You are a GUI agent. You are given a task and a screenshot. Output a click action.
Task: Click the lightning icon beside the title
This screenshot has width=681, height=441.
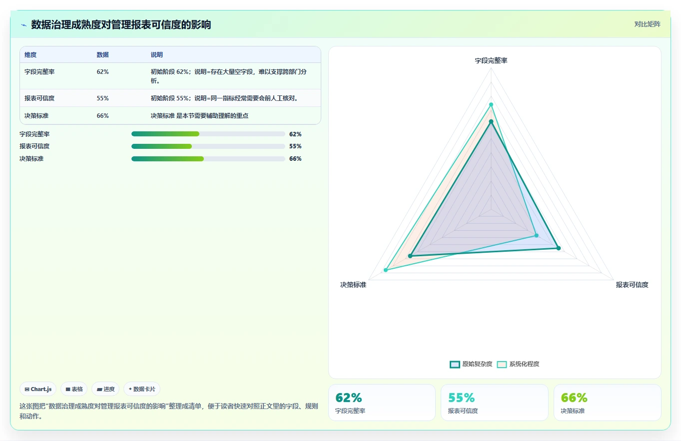pos(23,24)
